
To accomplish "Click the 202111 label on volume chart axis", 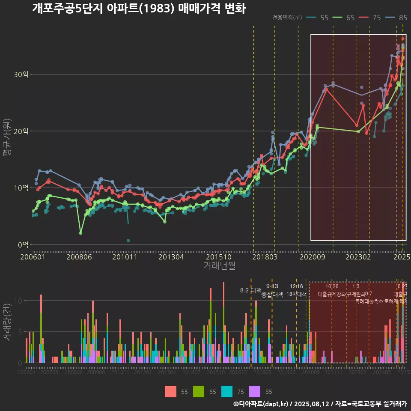I will coord(334,372).
